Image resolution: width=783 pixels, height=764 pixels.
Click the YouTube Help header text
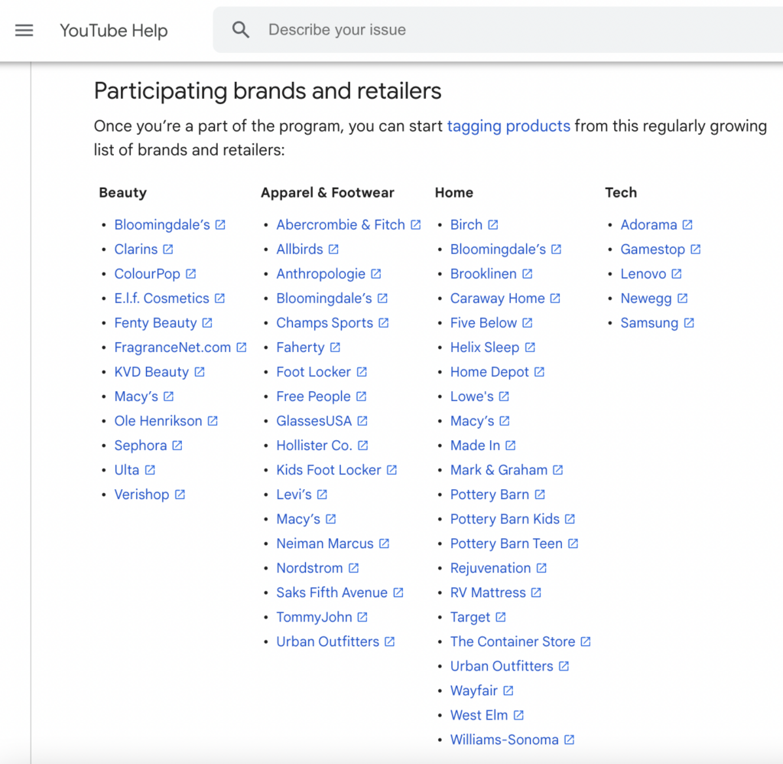point(113,31)
